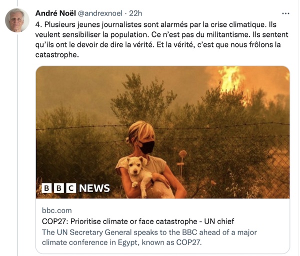Select the tweet text about jeunes journalistes
Screen dimensions: 300x256
tap(161, 39)
